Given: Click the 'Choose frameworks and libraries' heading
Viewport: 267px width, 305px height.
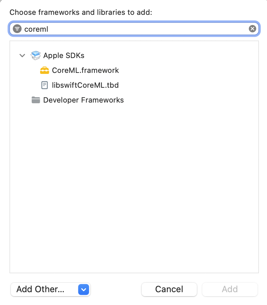Looking at the screenshot, I should pyautogui.click(x=81, y=13).
